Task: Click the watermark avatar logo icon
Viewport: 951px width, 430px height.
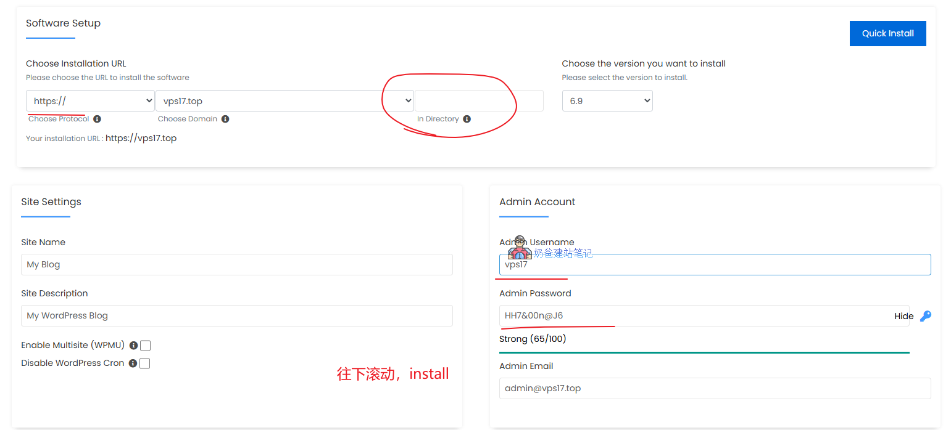Action: 520,248
